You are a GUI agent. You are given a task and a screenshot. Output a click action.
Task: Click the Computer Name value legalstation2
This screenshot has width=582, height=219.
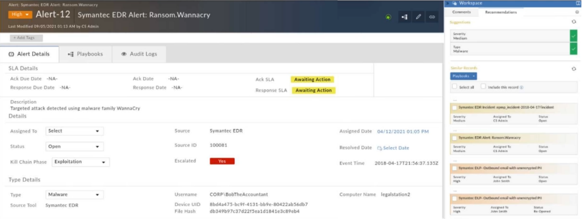tap(396, 195)
